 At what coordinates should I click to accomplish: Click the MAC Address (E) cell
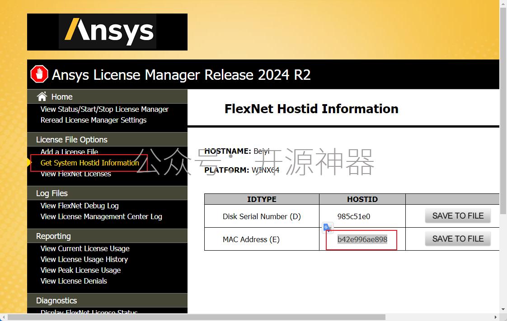[262, 239]
